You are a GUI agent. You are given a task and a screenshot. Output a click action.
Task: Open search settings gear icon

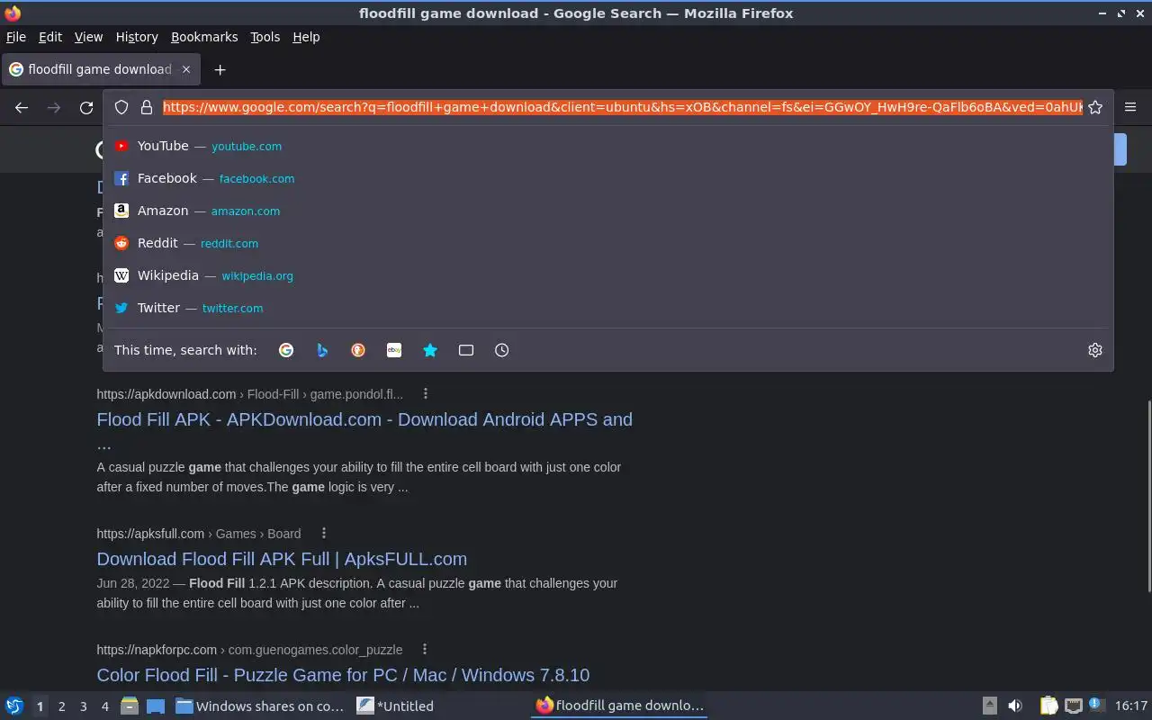pyautogui.click(x=1095, y=350)
